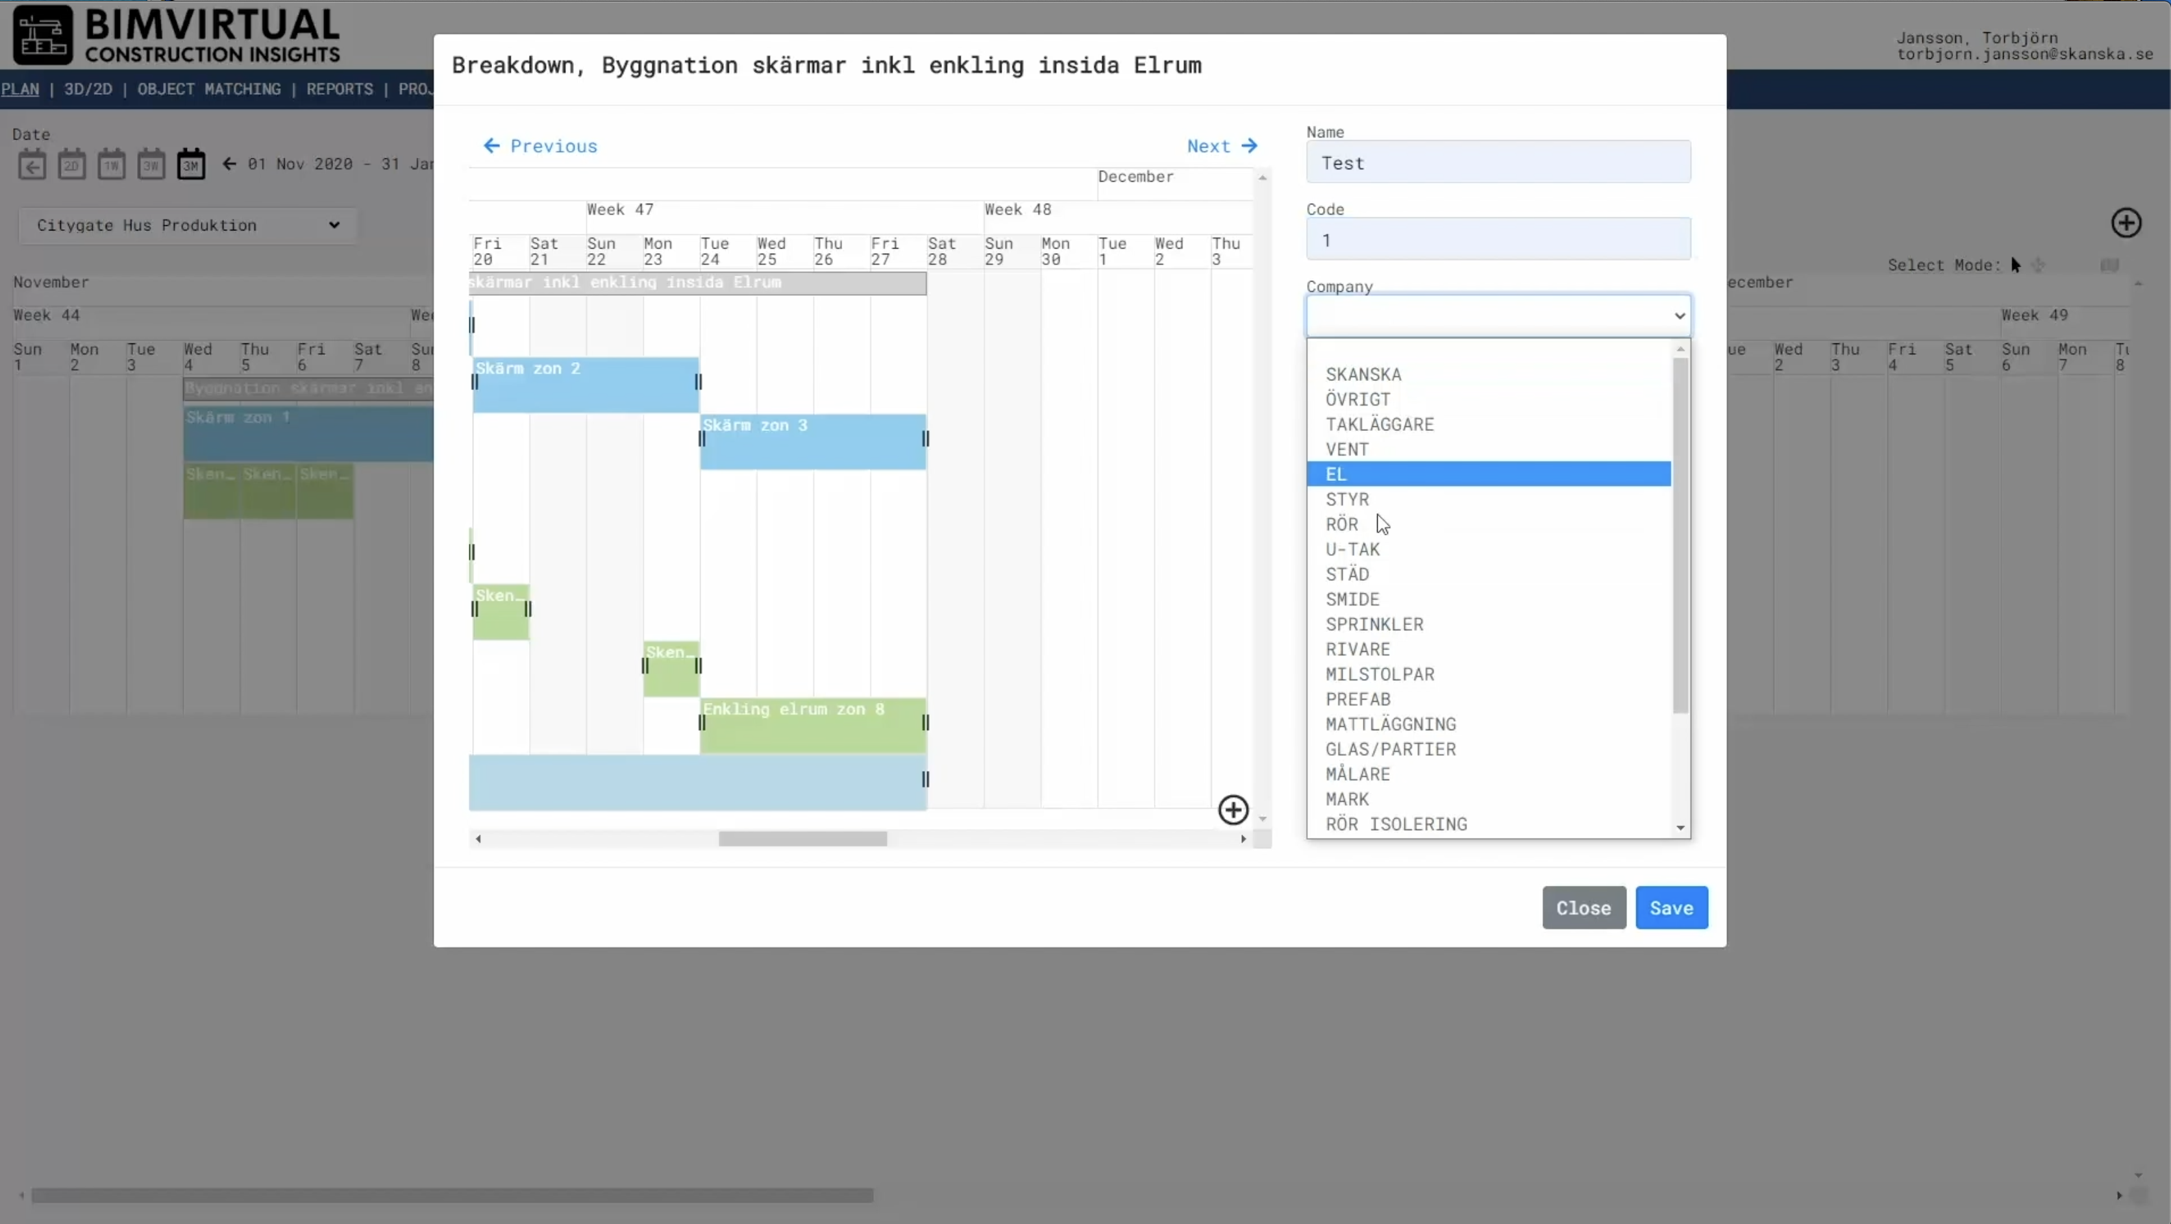This screenshot has width=2171, height=1224.
Task: Click the Company list scroll-down arrow
Action: (1680, 828)
